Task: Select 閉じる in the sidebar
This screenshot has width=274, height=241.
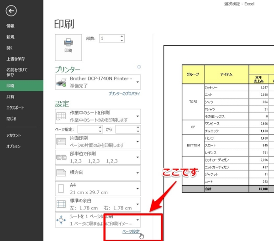Action: [x=21, y=119]
